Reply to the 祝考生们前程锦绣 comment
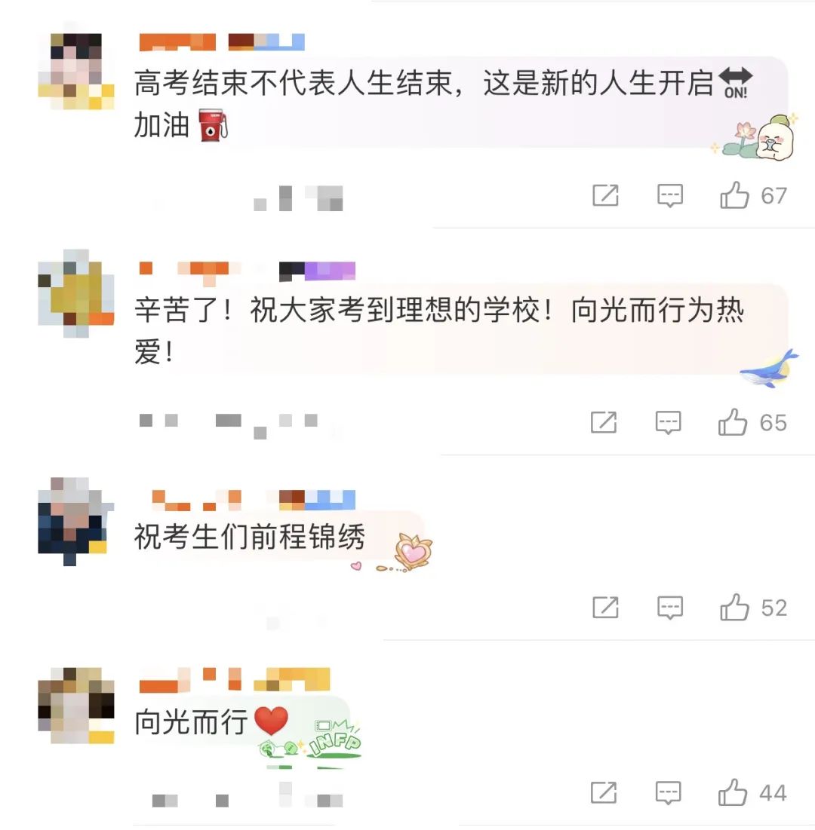Image resolution: width=815 pixels, height=830 pixels. pyautogui.click(x=670, y=607)
